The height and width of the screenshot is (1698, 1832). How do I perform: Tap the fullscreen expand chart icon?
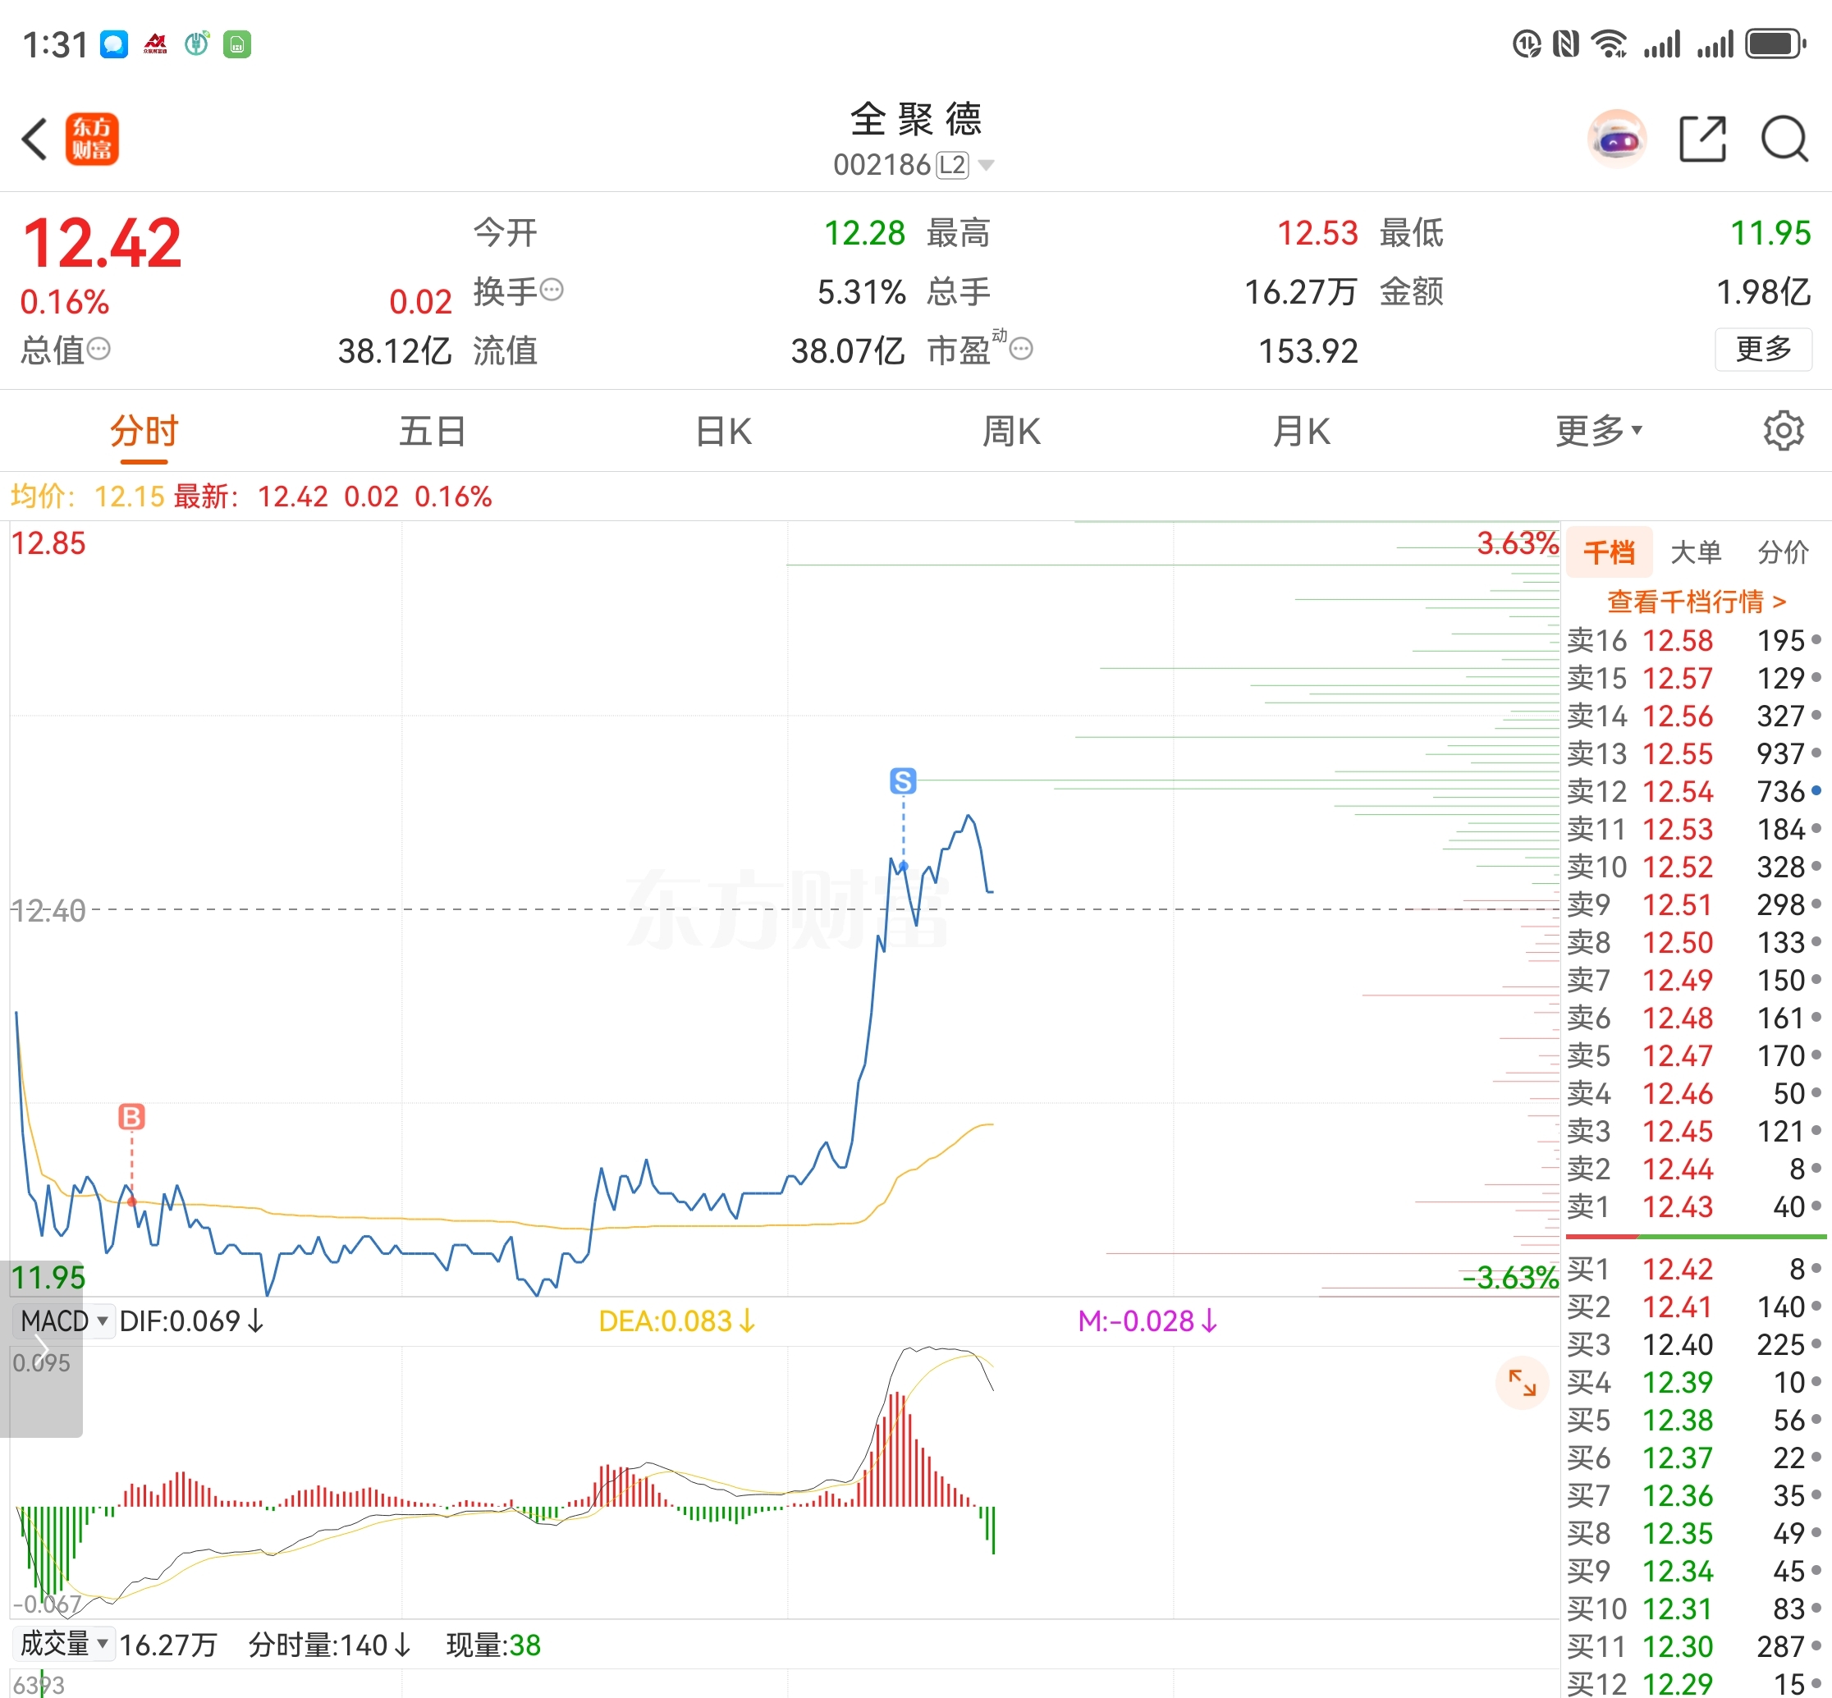pos(1523,1382)
